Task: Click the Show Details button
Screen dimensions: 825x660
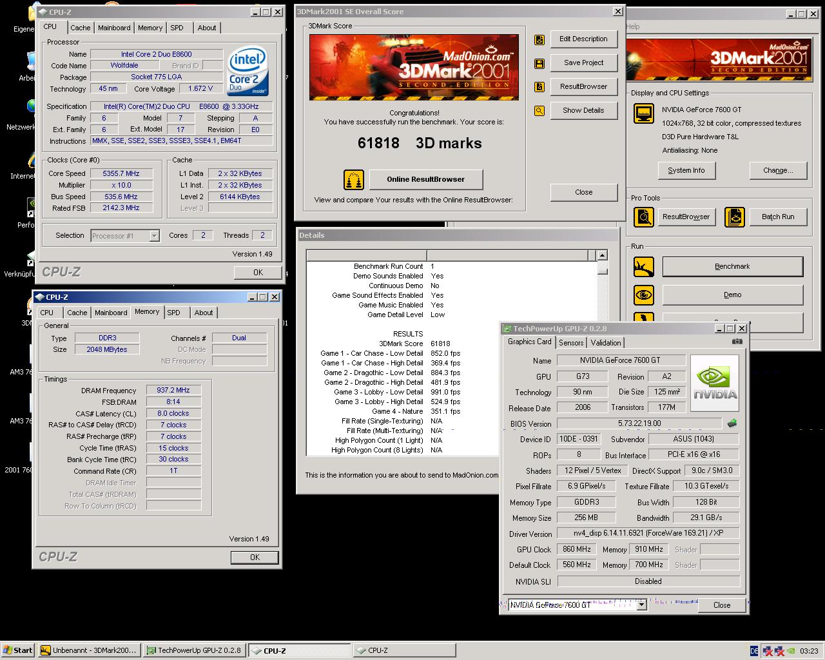Action: point(583,111)
